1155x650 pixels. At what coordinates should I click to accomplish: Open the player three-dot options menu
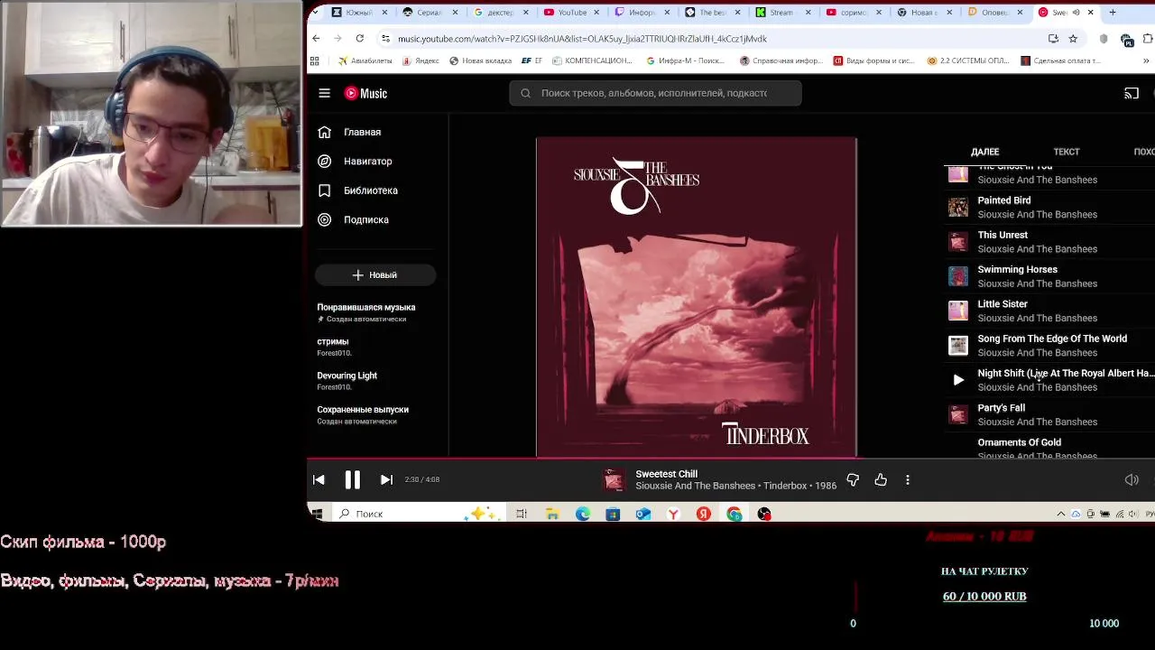(908, 480)
